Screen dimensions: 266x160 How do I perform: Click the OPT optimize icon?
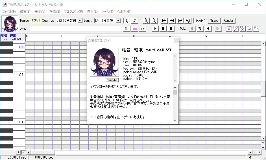coord(249,29)
